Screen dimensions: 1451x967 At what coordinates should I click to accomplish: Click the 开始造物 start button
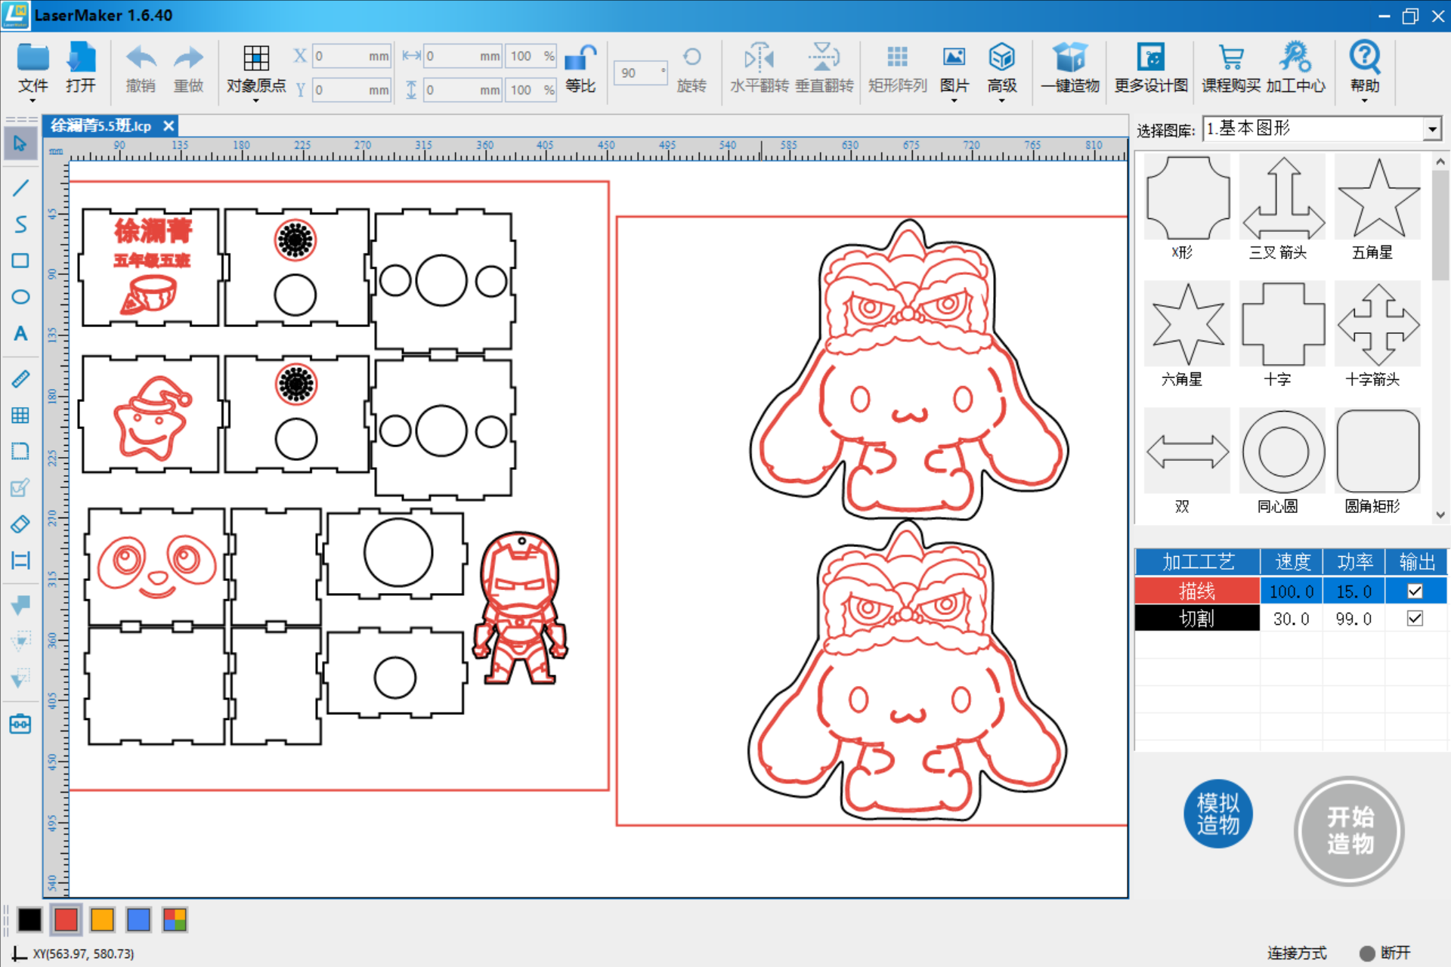(x=1350, y=830)
